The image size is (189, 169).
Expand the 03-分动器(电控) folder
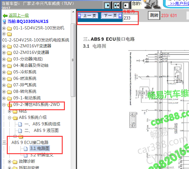click(4, 59)
